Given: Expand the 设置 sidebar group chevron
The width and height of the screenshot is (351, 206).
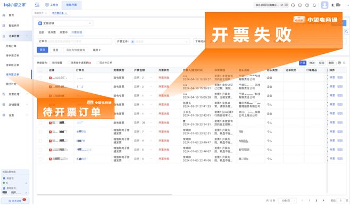Looking at the screenshot, I should (x=27, y=115).
